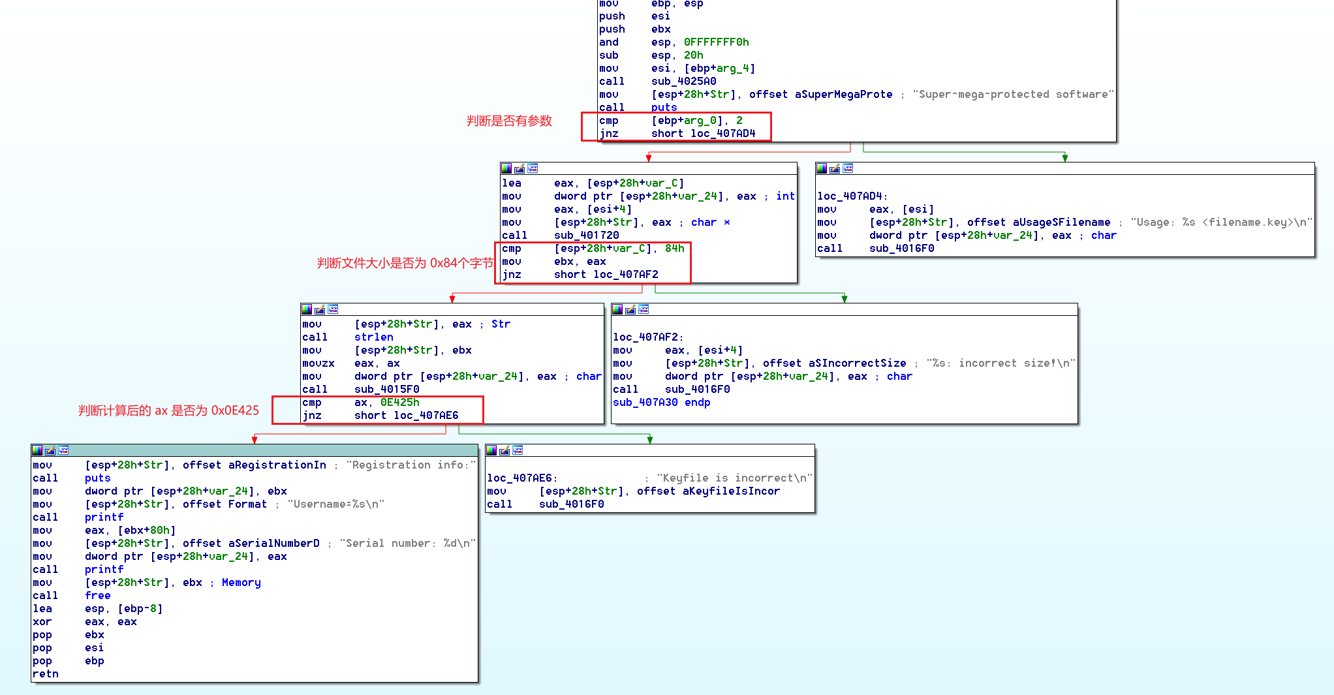Click loc_407AD4 label
Viewport: 1334px width, 695px height.
pos(852,196)
